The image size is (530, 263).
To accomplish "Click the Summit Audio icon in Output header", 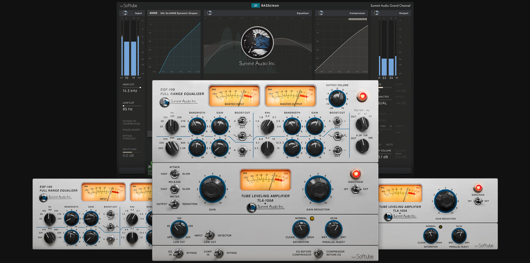I will point(376,13).
